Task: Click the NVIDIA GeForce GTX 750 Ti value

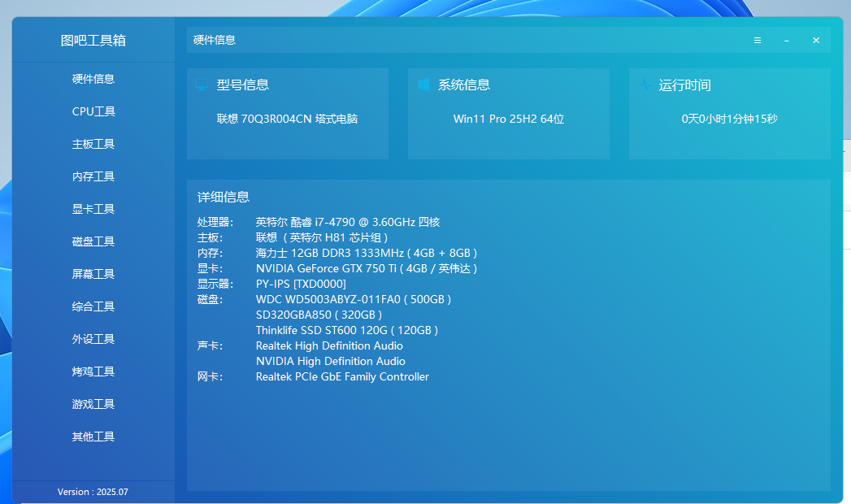Action: pos(367,268)
